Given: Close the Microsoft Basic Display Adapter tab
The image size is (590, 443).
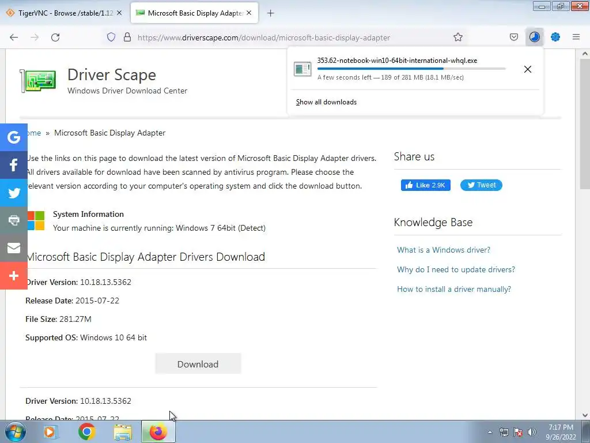Looking at the screenshot, I should point(249,13).
